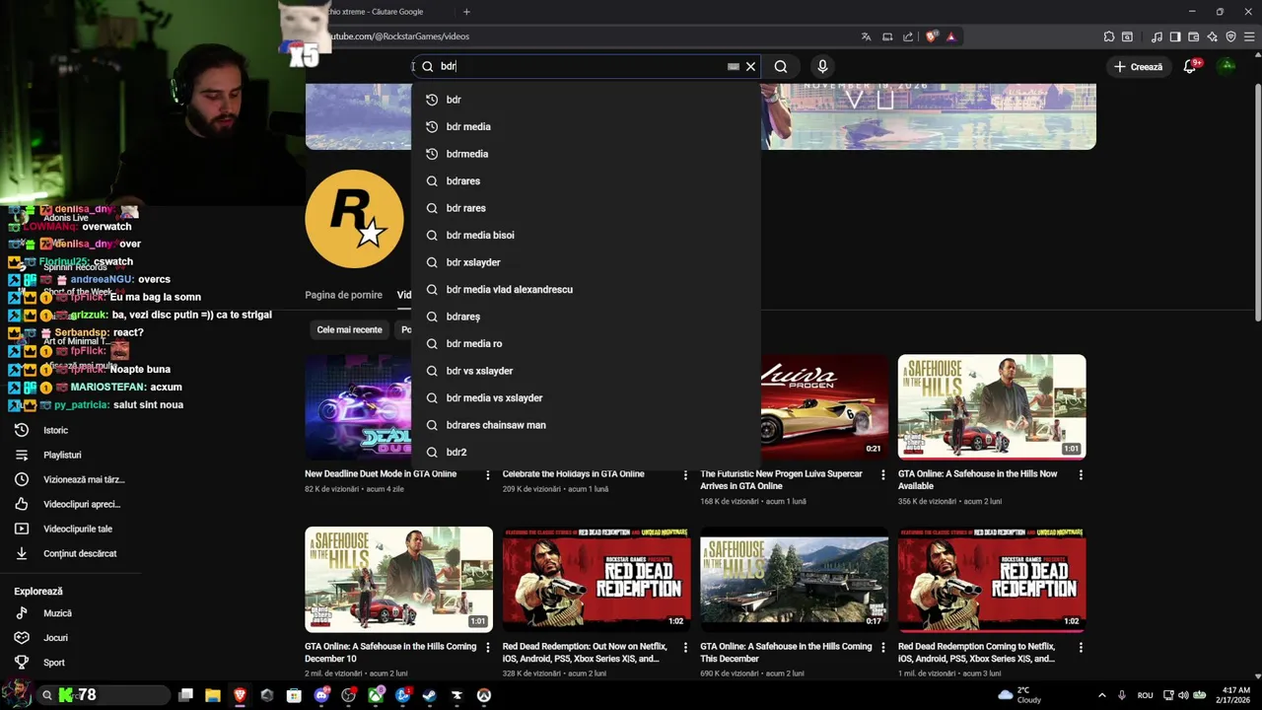Open options for 'Safehouse in the Hills Now Available'

[x=1081, y=475]
